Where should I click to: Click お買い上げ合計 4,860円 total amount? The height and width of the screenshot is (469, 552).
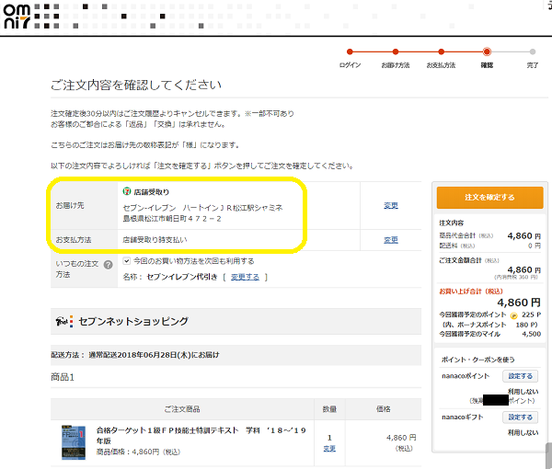pos(519,303)
